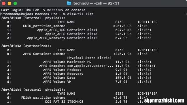Click 'SIZE' column header under /dev/disk3

[119, 50]
